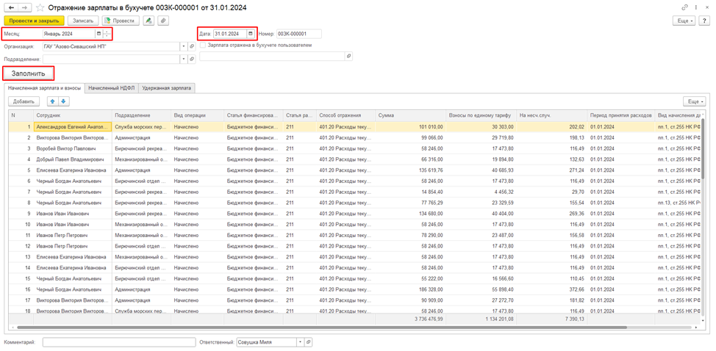Go back with the left arrow button
This screenshot has height=351, width=716.
pos(10,8)
